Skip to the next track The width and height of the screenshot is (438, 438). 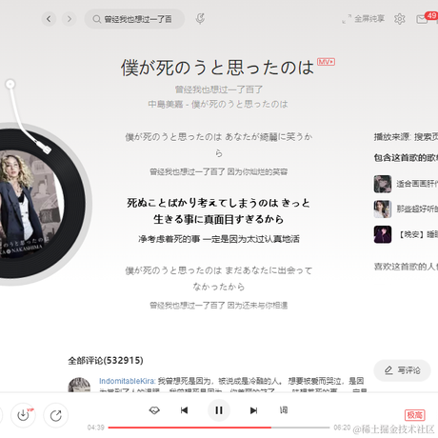tap(253, 410)
